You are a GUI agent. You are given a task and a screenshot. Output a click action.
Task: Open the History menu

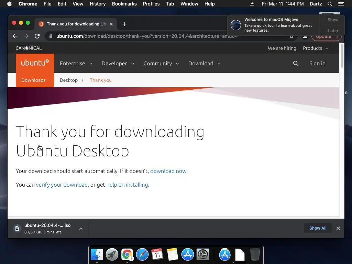98,4
